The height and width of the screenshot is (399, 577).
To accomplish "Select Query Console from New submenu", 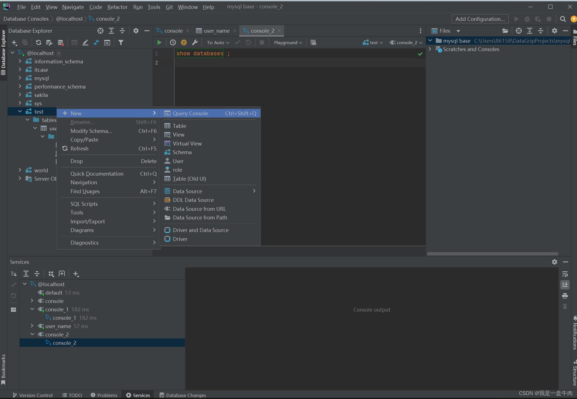I will [x=190, y=113].
